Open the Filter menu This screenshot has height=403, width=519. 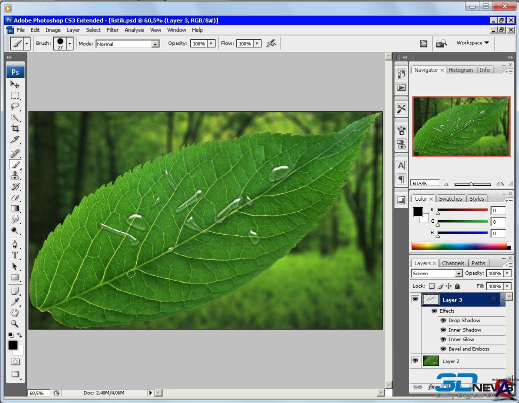click(112, 30)
